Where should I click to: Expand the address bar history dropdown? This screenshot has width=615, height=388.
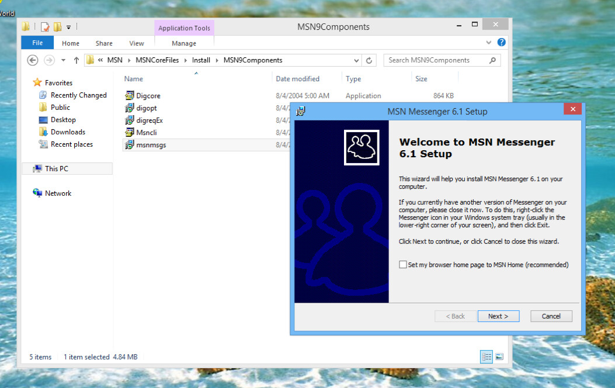tap(356, 60)
